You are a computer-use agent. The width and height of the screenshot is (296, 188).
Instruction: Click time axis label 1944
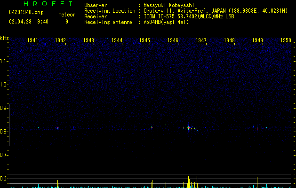(117, 40)
